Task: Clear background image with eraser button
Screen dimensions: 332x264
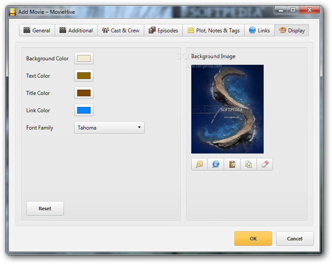Action: (265, 164)
